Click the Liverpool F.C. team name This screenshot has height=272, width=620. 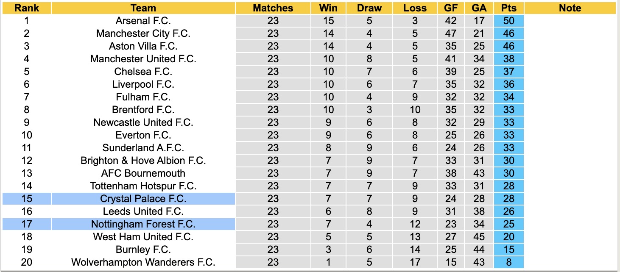click(x=143, y=84)
